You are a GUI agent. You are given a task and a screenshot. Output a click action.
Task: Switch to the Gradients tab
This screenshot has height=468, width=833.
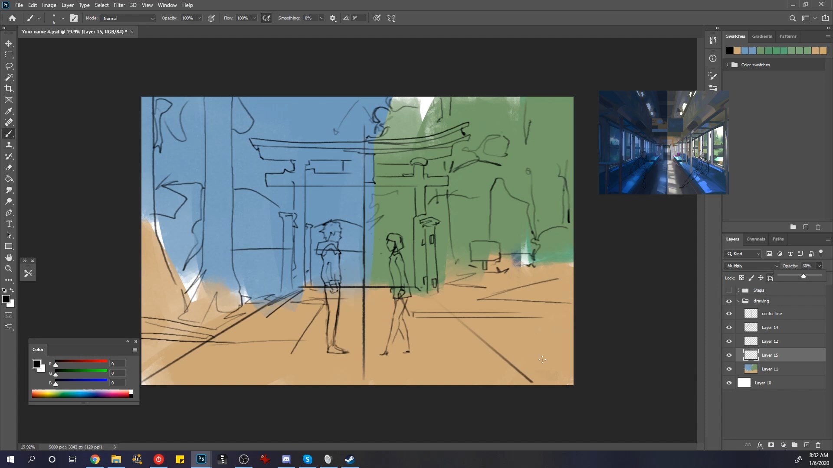(x=762, y=36)
